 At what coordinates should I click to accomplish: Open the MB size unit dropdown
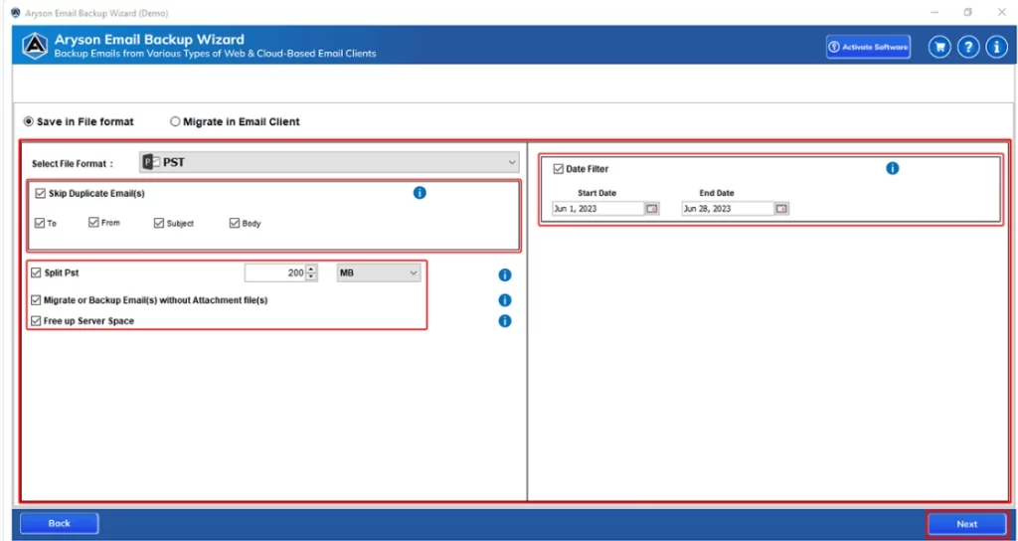coord(378,272)
